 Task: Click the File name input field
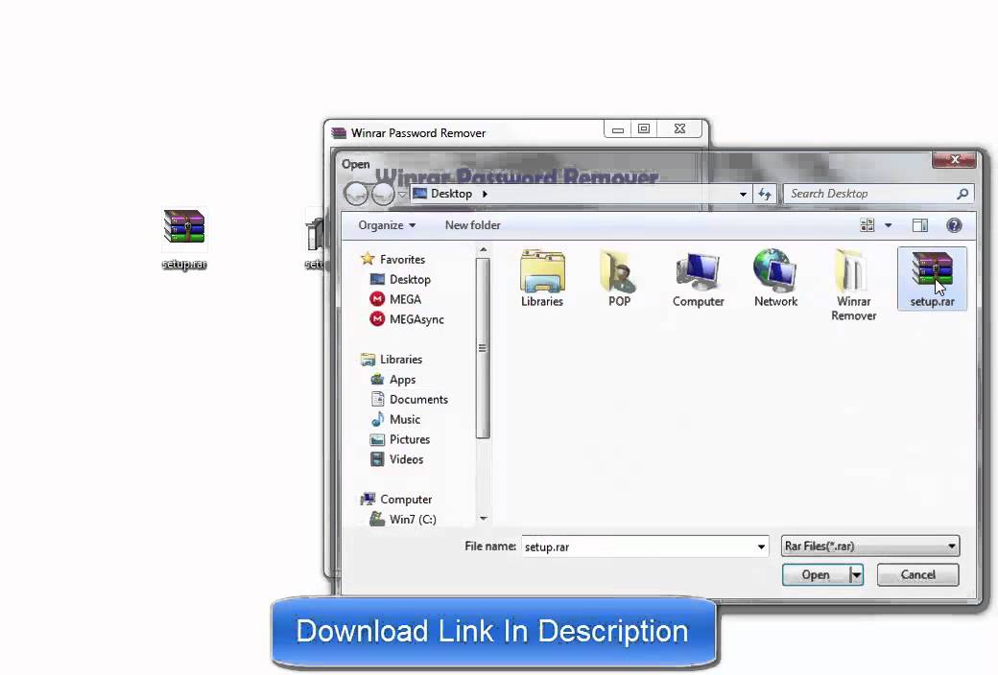pos(638,547)
